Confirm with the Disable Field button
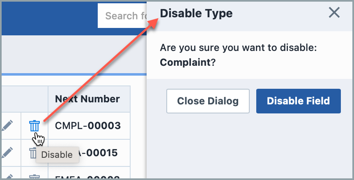The height and width of the screenshot is (180, 354). (298, 101)
